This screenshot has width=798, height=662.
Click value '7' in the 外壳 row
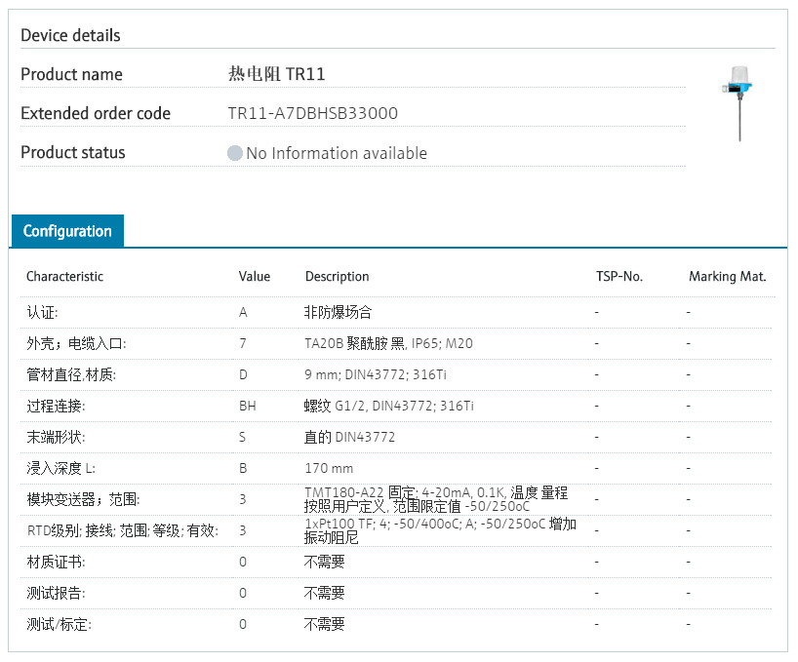pos(243,344)
